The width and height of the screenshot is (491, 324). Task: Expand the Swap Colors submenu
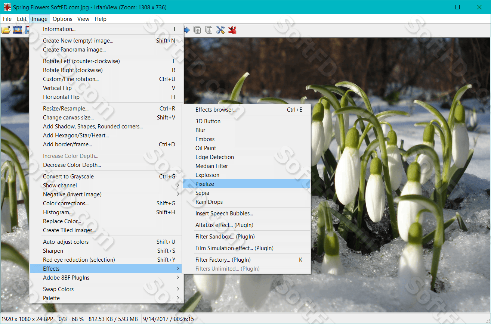(x=106, y=289)
